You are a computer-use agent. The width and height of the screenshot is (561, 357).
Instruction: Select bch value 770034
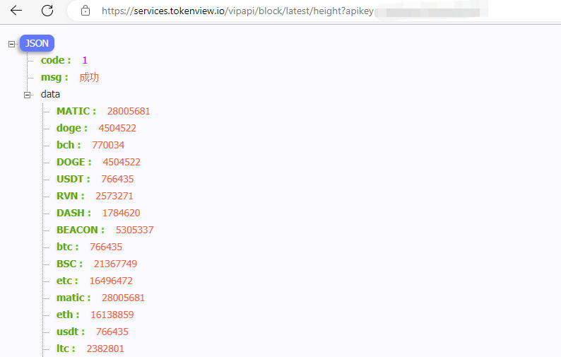[x=108, y=145]
